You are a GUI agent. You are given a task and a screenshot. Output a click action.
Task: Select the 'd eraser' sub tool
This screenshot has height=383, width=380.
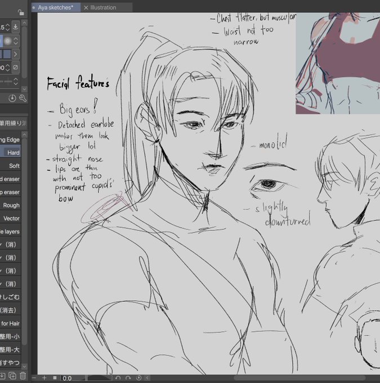coord(10,179)
